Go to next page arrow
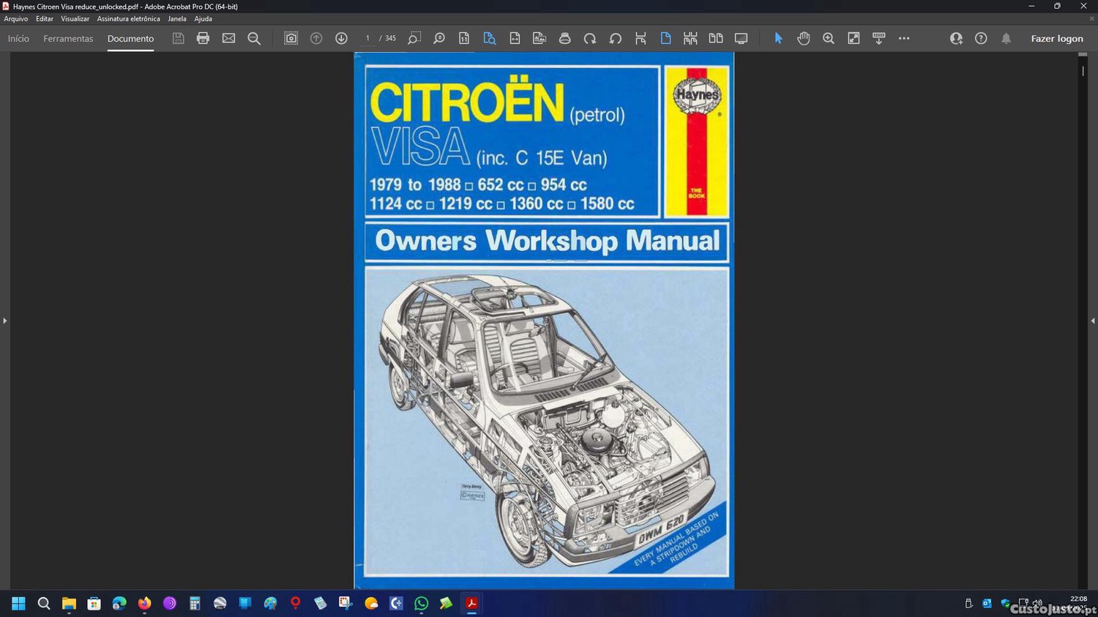The image size is (1098, 617). (x=341, y=39)
